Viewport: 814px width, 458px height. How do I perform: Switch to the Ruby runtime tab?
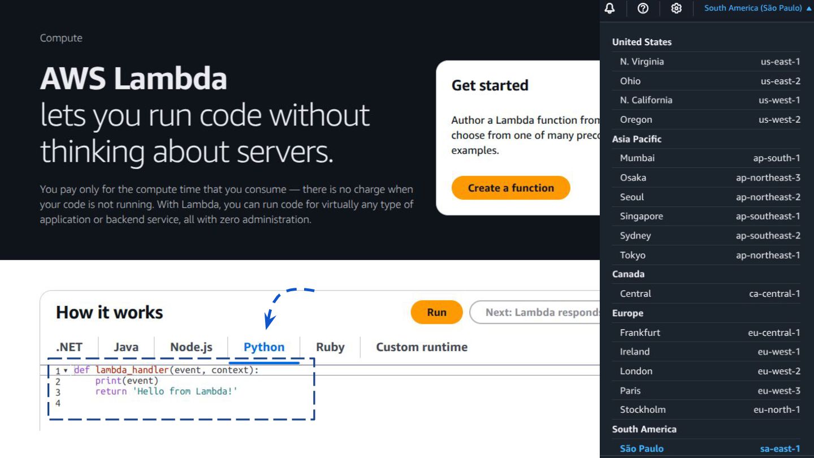pyautogui.click(x=330, y=347)
